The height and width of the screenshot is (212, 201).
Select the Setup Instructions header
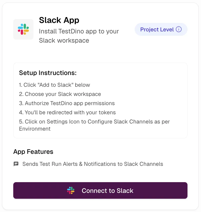[48, 73]
